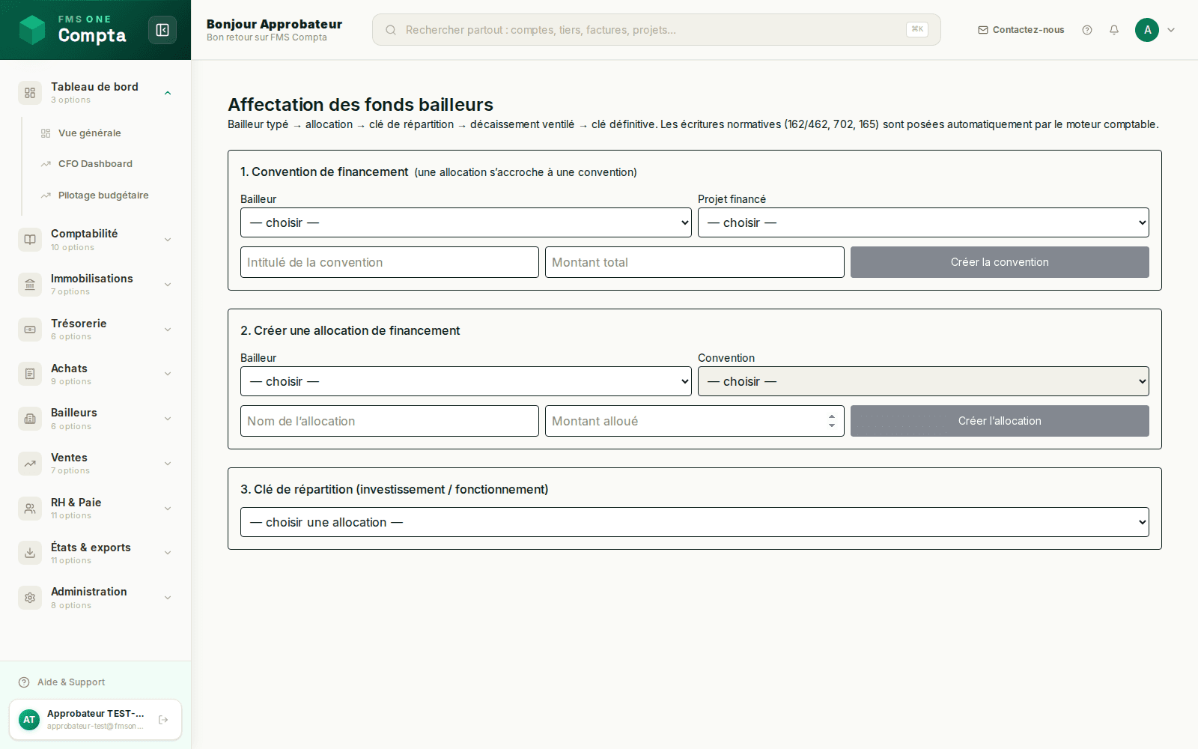Click the AT avatar in user card
The width and height of the screenshot is (1198, 749).
(29, 720)
